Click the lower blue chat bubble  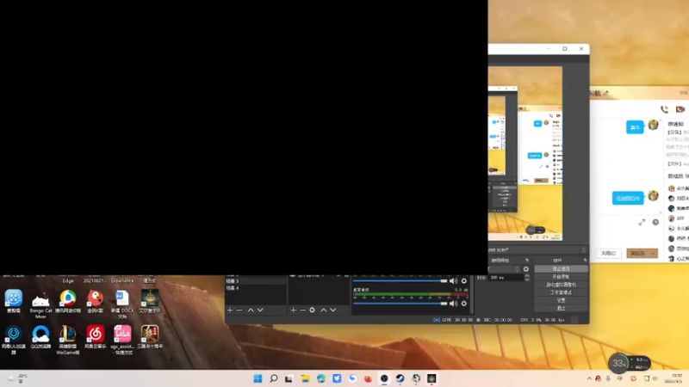[628, 199]
